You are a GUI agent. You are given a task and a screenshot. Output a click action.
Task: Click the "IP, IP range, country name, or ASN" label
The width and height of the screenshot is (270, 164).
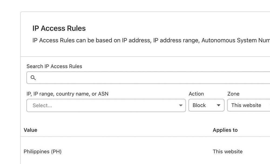(67, 94)
